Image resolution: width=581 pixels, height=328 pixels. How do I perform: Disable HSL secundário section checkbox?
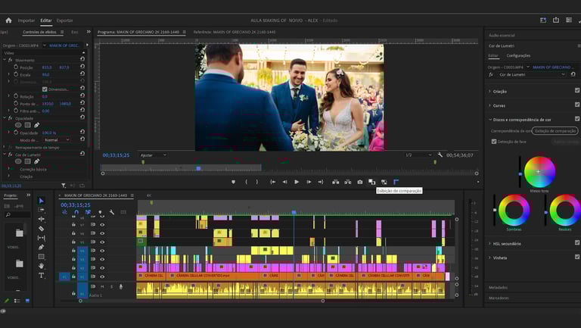pos(577,242)
